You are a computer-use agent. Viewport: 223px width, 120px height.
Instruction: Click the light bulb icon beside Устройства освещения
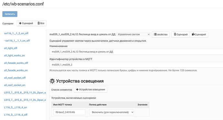coord(52,81)
